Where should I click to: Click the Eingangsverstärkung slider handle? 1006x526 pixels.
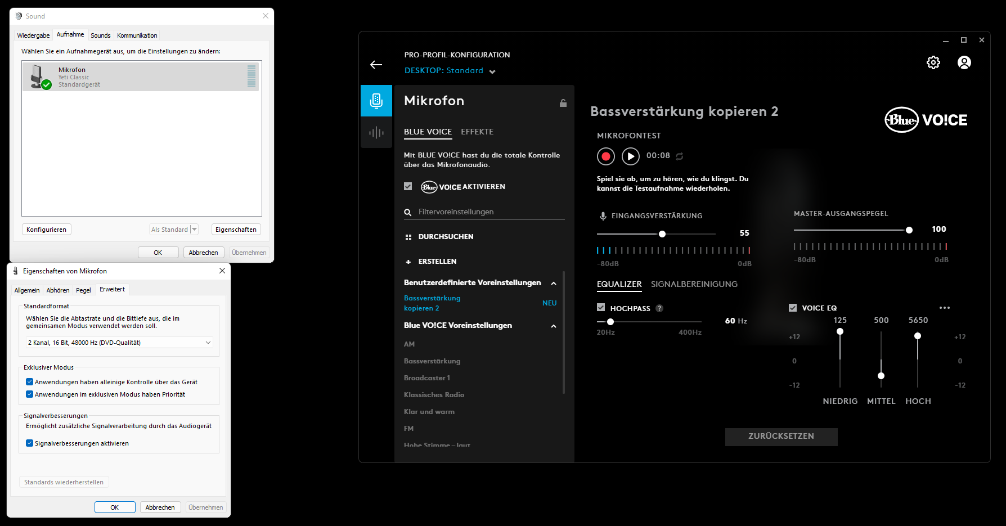662,234
